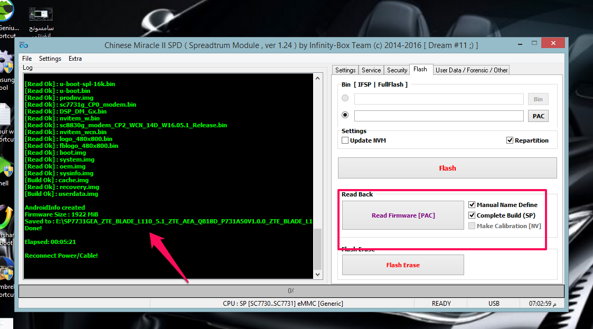Viewport: 593px width, 329px height.
Task: Click the 'Saved to : E:\SP7731GEA' log line
Action: pyautogui.click(x=168, y=221)
